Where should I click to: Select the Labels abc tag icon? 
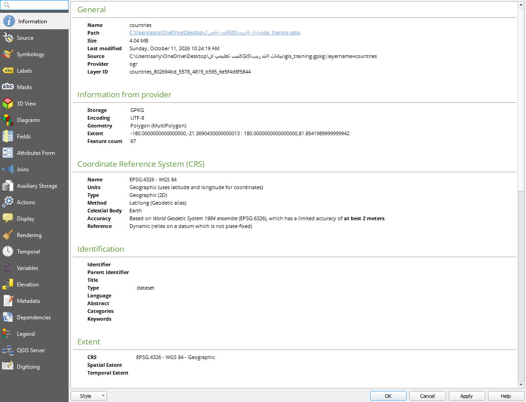[x=8, y=71]
